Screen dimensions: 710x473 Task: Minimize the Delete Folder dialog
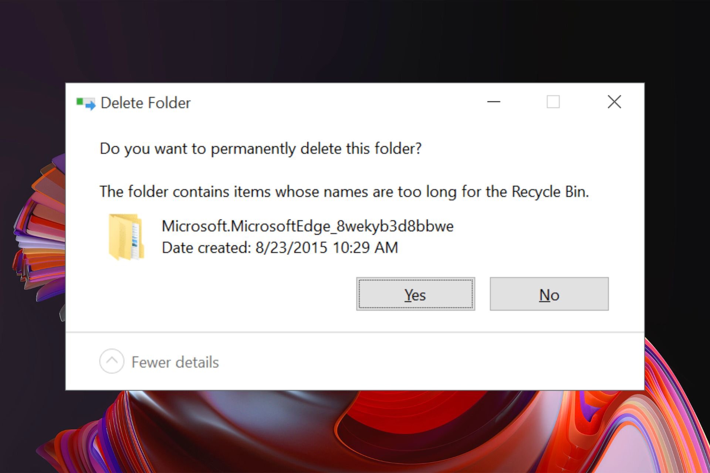pyautogui.click(x=494, y=102)
